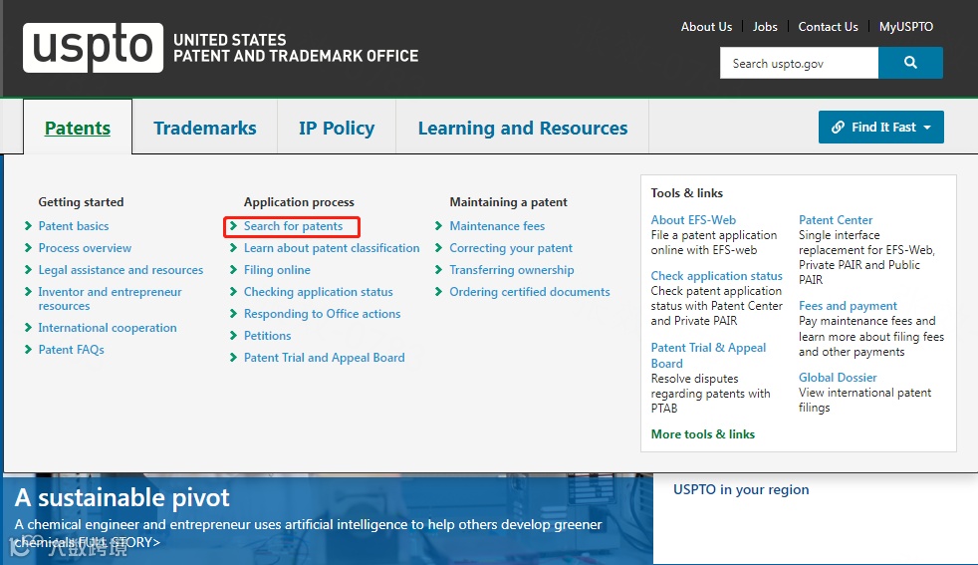Open Correcting your patent link
This screenshot has height=565, width=978.
pyautogui.click(x=511, y=248)
